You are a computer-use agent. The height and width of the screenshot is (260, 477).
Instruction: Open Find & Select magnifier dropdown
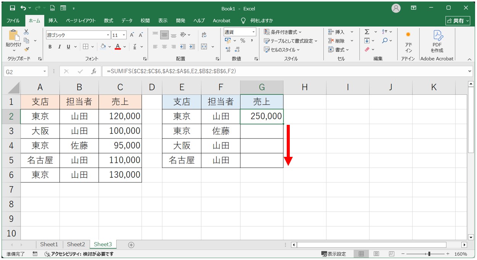pos(386,41)
